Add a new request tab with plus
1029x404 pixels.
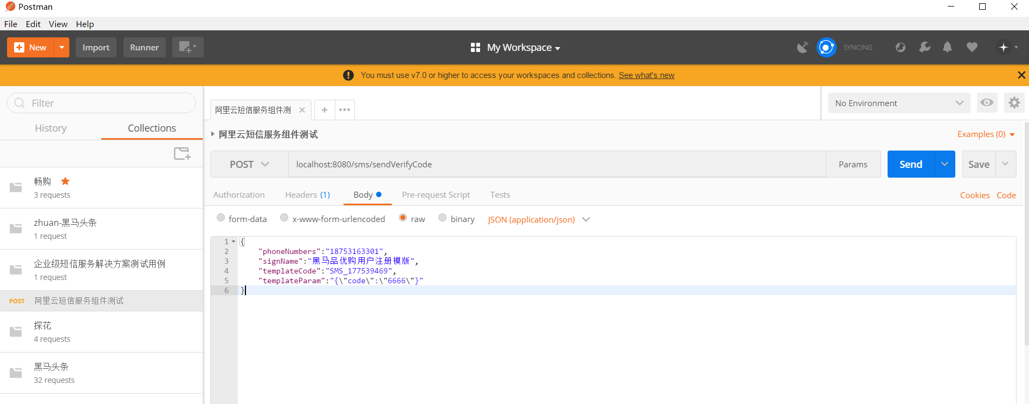point(325,110)
